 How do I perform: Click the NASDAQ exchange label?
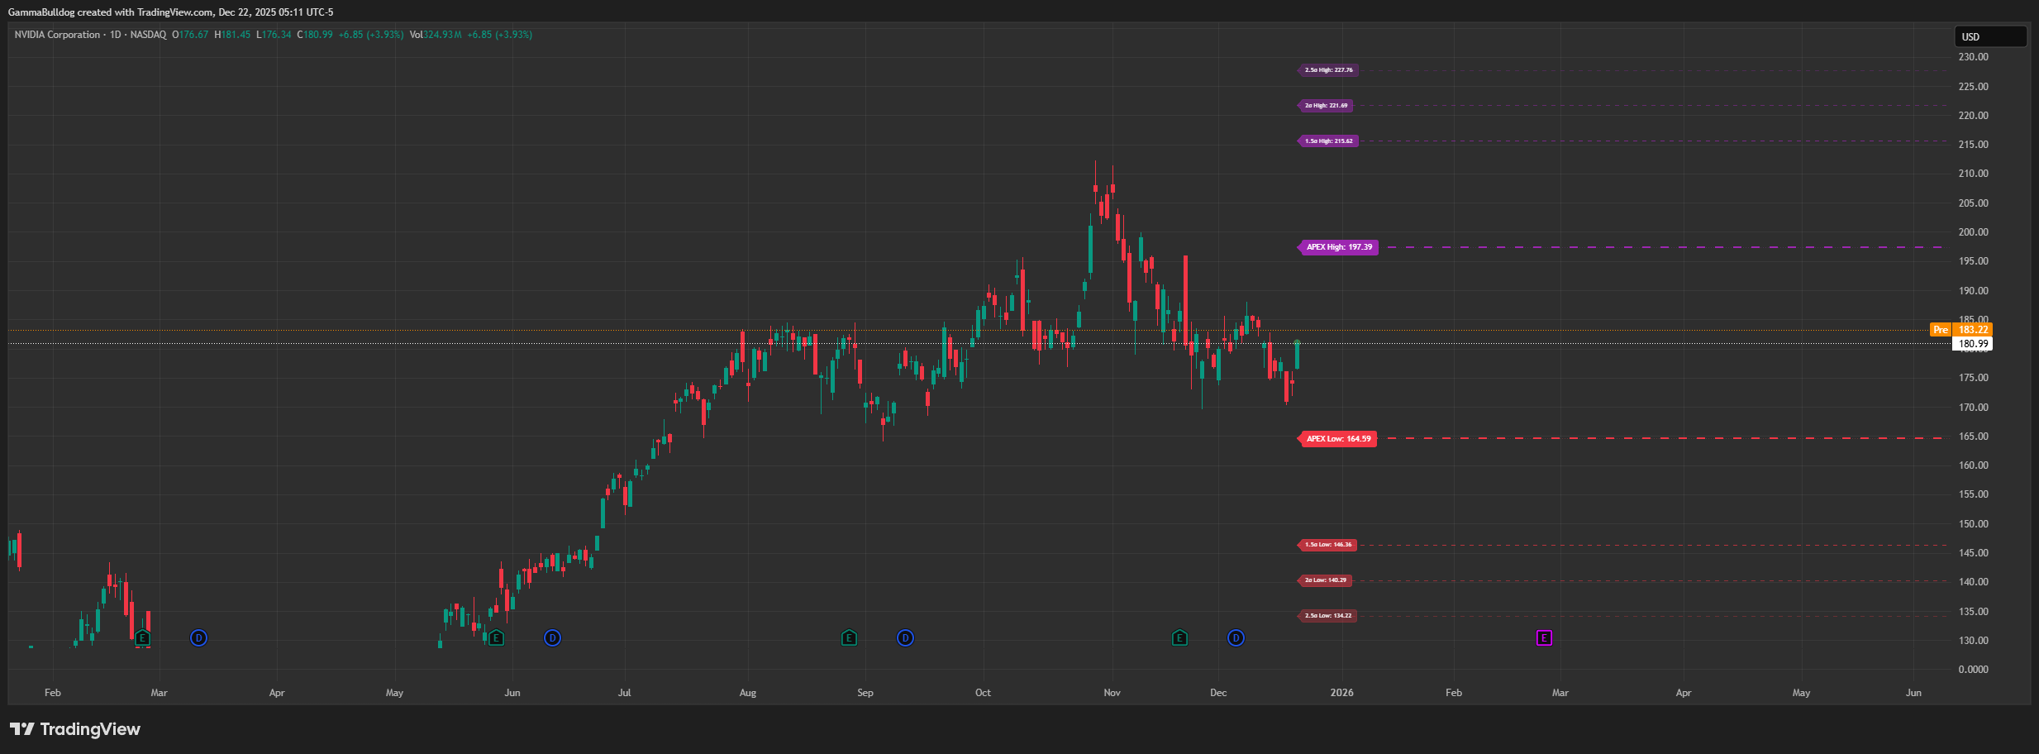click(x=148, y=35)
